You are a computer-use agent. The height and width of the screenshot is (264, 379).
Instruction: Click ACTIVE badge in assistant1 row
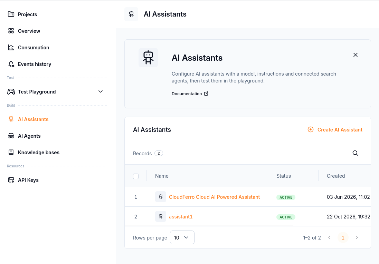pos(286,217)
